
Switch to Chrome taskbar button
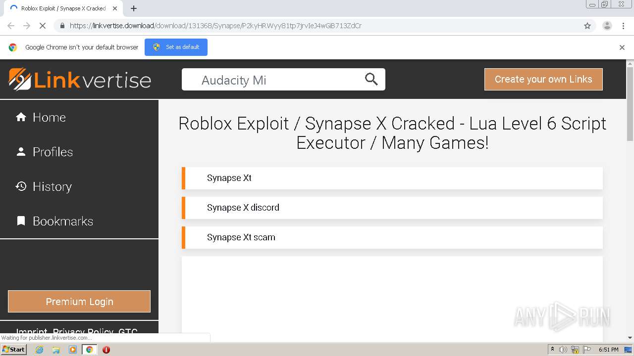pyautogui.click(x=89, y=350)
